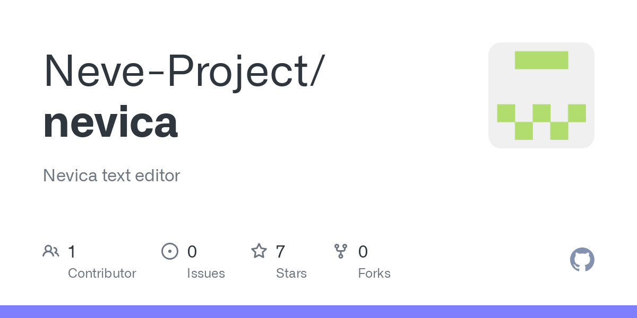
Task: Click the contributor count 1
Action: [x=72, y=252]
